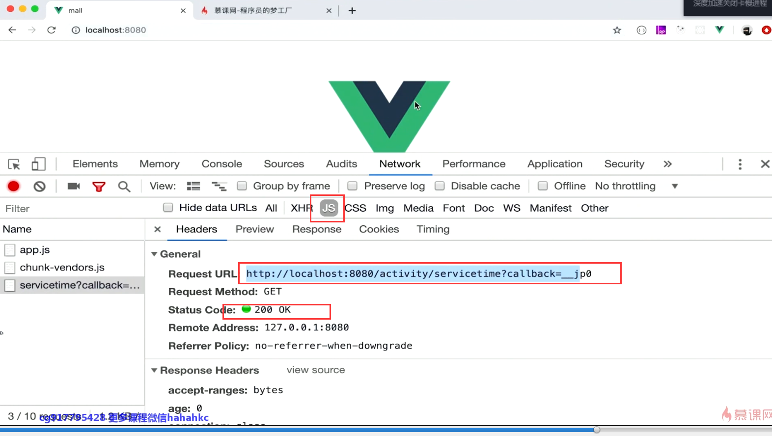Filter requests by XHR
Screen dimensions: 772x436
pos(302,208)
